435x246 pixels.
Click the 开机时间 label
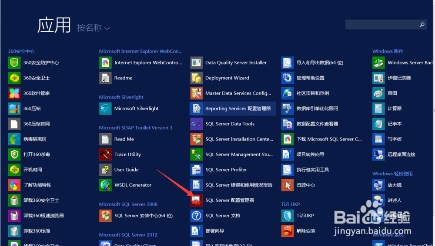coord(33,170)
